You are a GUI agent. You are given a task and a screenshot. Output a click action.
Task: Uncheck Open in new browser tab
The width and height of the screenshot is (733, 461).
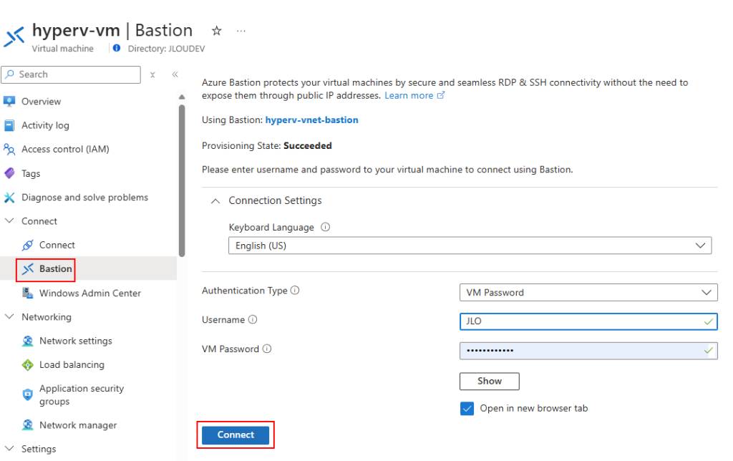pyautogui.click(x=467, y=409)
